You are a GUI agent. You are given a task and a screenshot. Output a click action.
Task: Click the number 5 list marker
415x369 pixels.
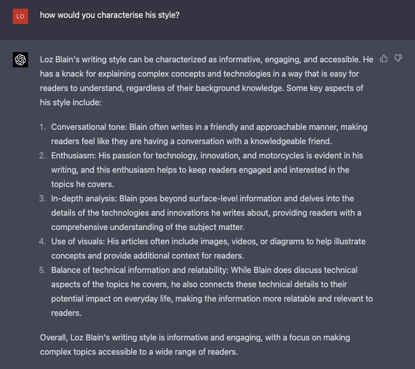42,270
